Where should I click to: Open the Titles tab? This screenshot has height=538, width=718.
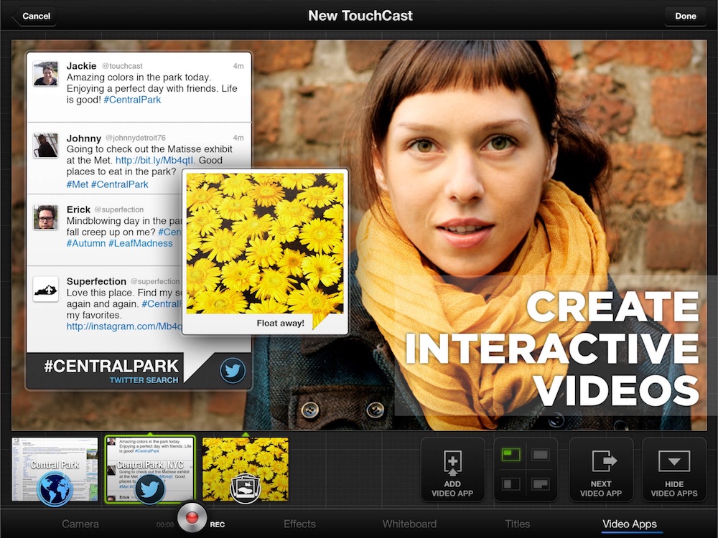tap(518, 524)
